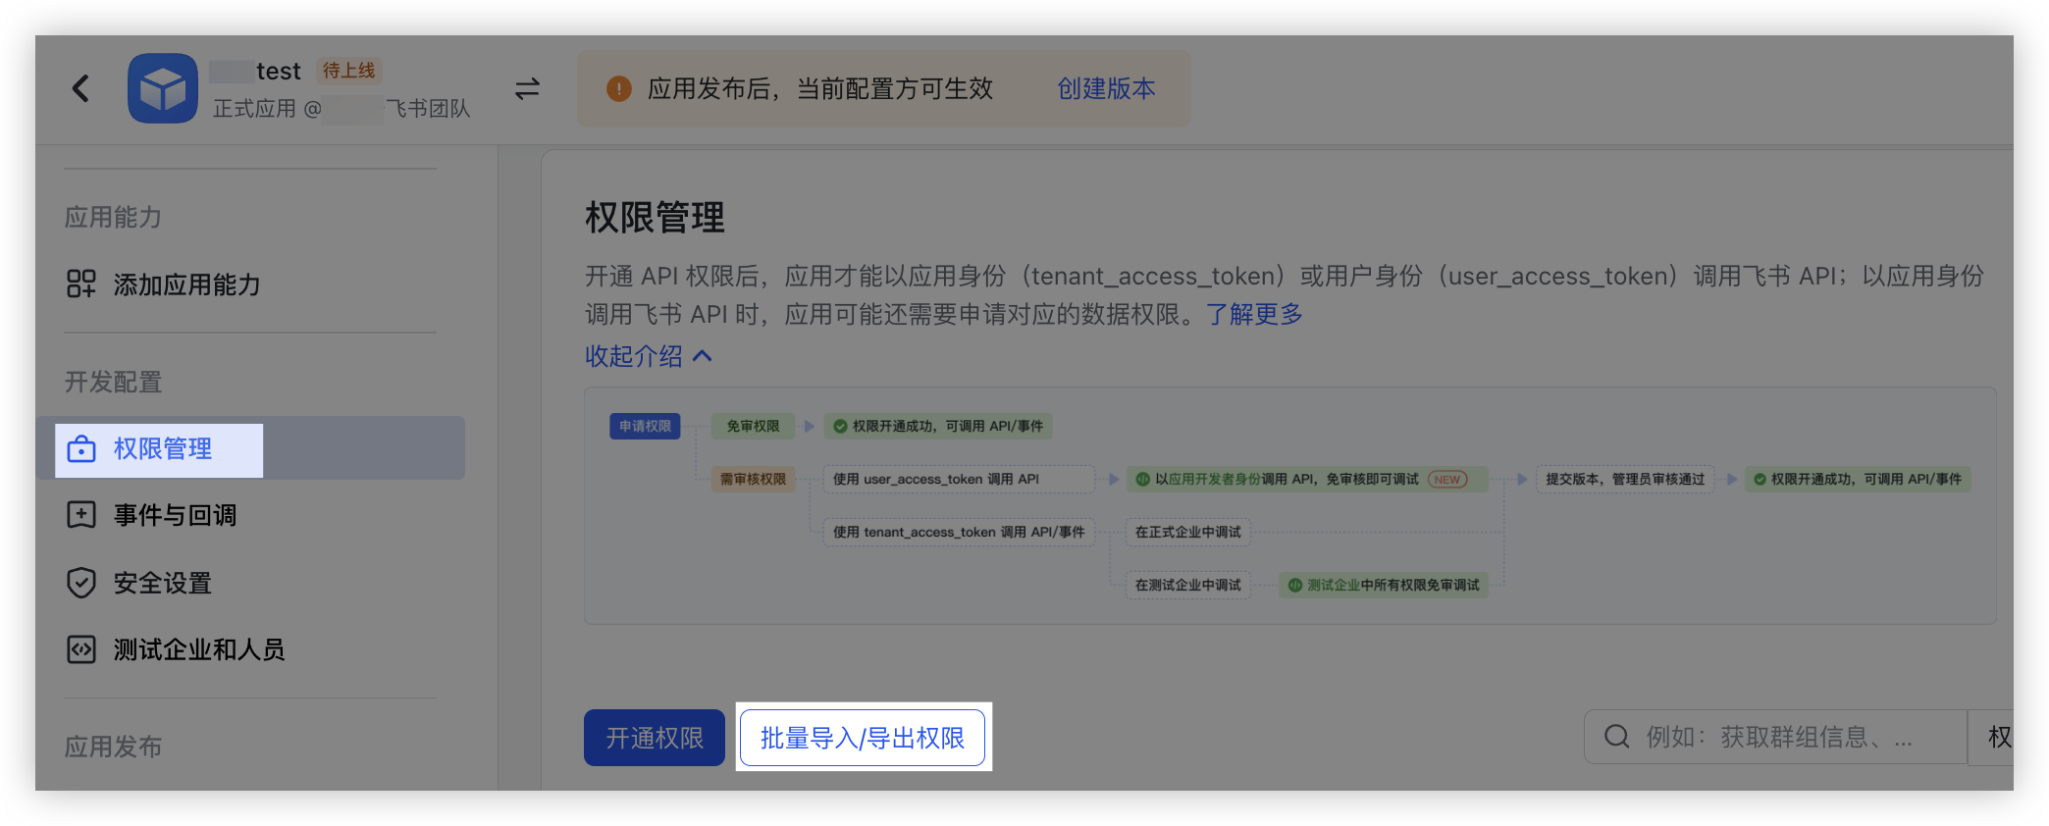2049x826 pixels.
Task: Click the 批量导入/导出权限 button
Action: [x=862, y=738]
